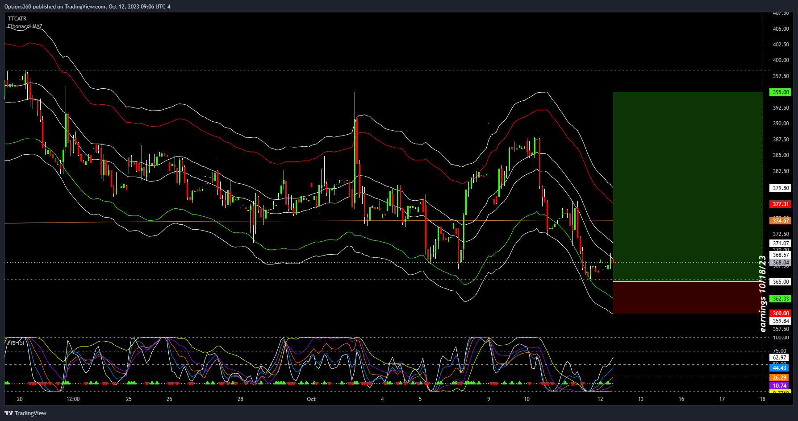Click the 25 date axis label
Viewport: 798px width, 421px height.
[x=129, y=399]
